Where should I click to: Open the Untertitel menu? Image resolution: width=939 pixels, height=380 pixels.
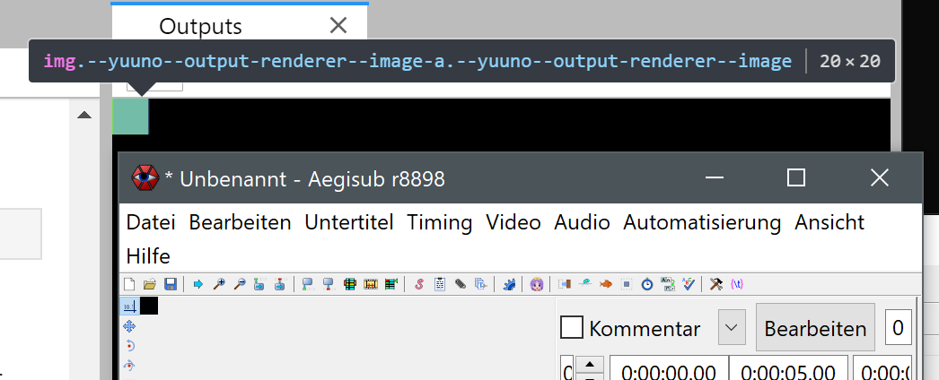click(x=349, y=222)
